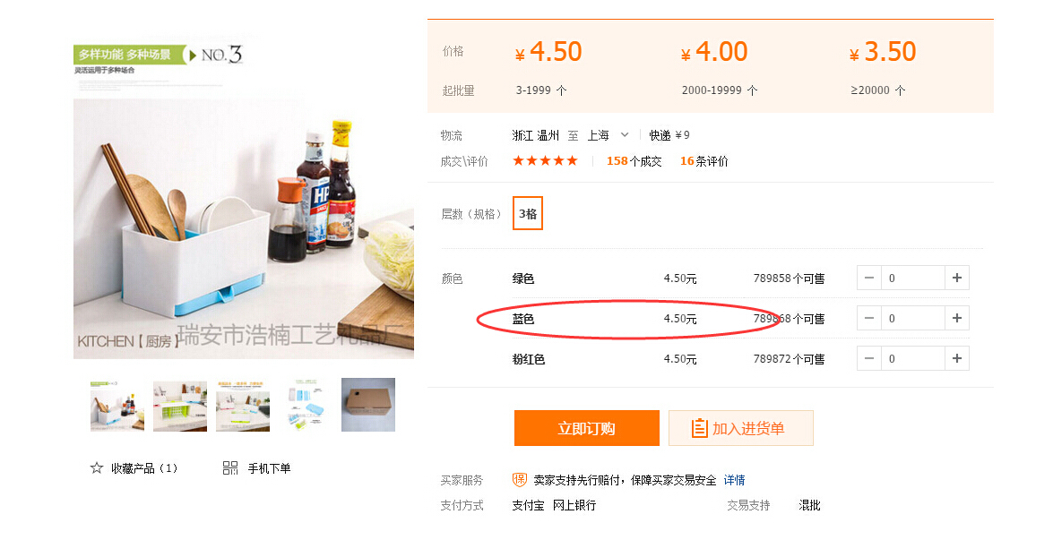View the 16 reviews link

[x=704, y=161]
